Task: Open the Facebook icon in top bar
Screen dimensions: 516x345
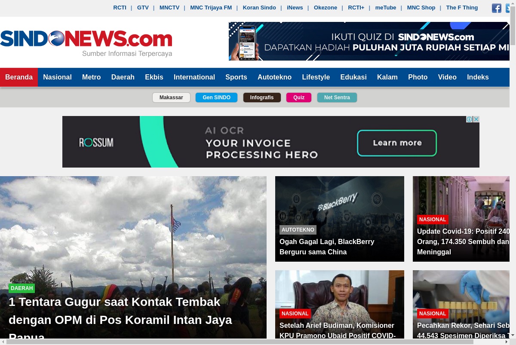Action: coord(497,8)
